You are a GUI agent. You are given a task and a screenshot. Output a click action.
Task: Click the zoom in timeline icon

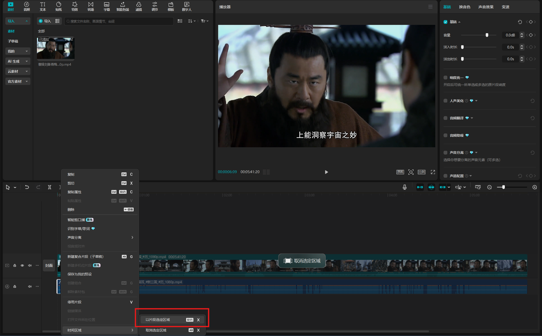point(535,187)
